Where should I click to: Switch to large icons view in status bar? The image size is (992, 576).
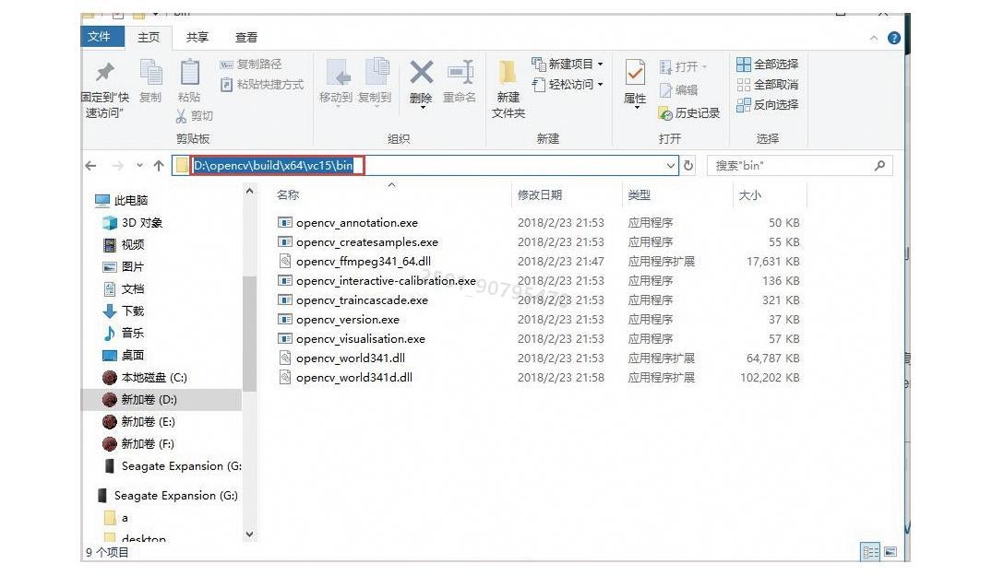click(x=890, y=552)
